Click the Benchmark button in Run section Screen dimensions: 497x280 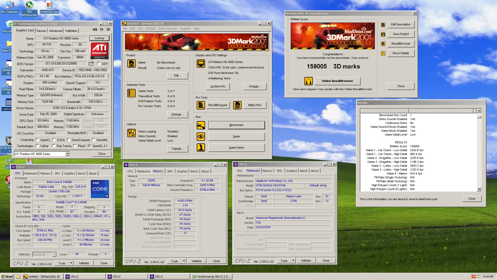(236, 125)
